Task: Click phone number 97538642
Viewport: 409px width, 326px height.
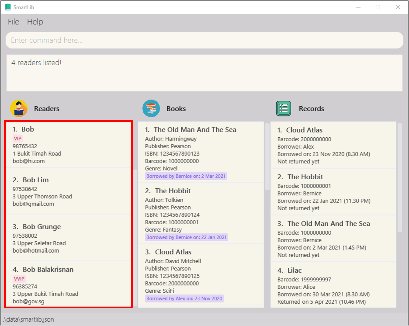Action: 25,189
